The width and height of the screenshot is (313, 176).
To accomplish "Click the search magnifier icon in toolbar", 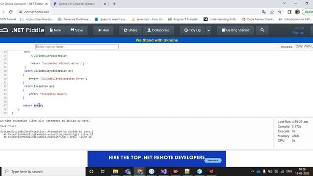I will pos(262,30).
